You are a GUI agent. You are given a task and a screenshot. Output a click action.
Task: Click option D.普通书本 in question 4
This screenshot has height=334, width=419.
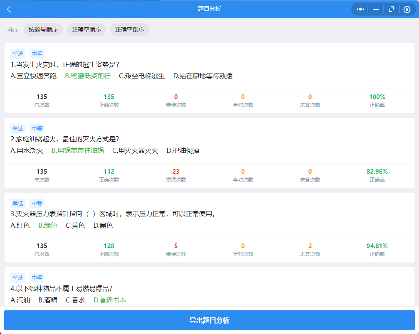[x=110, y=300]
